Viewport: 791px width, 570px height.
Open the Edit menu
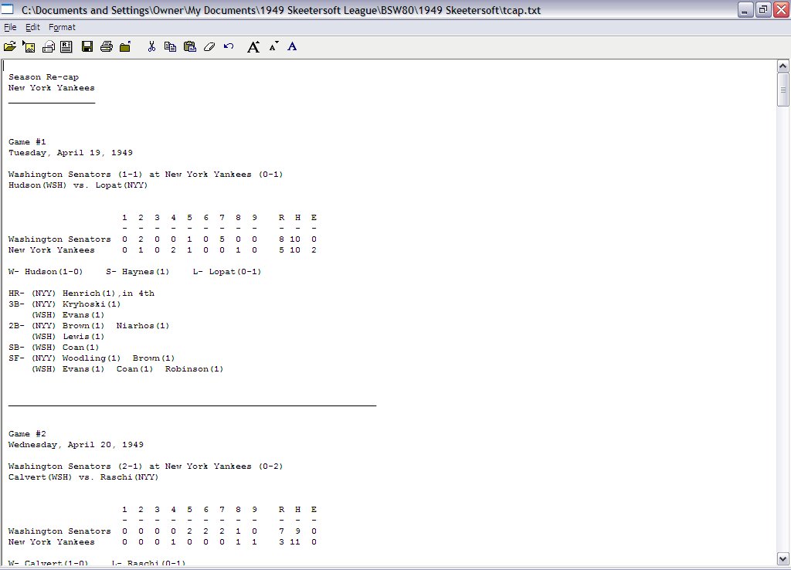(x=32, y=27)
